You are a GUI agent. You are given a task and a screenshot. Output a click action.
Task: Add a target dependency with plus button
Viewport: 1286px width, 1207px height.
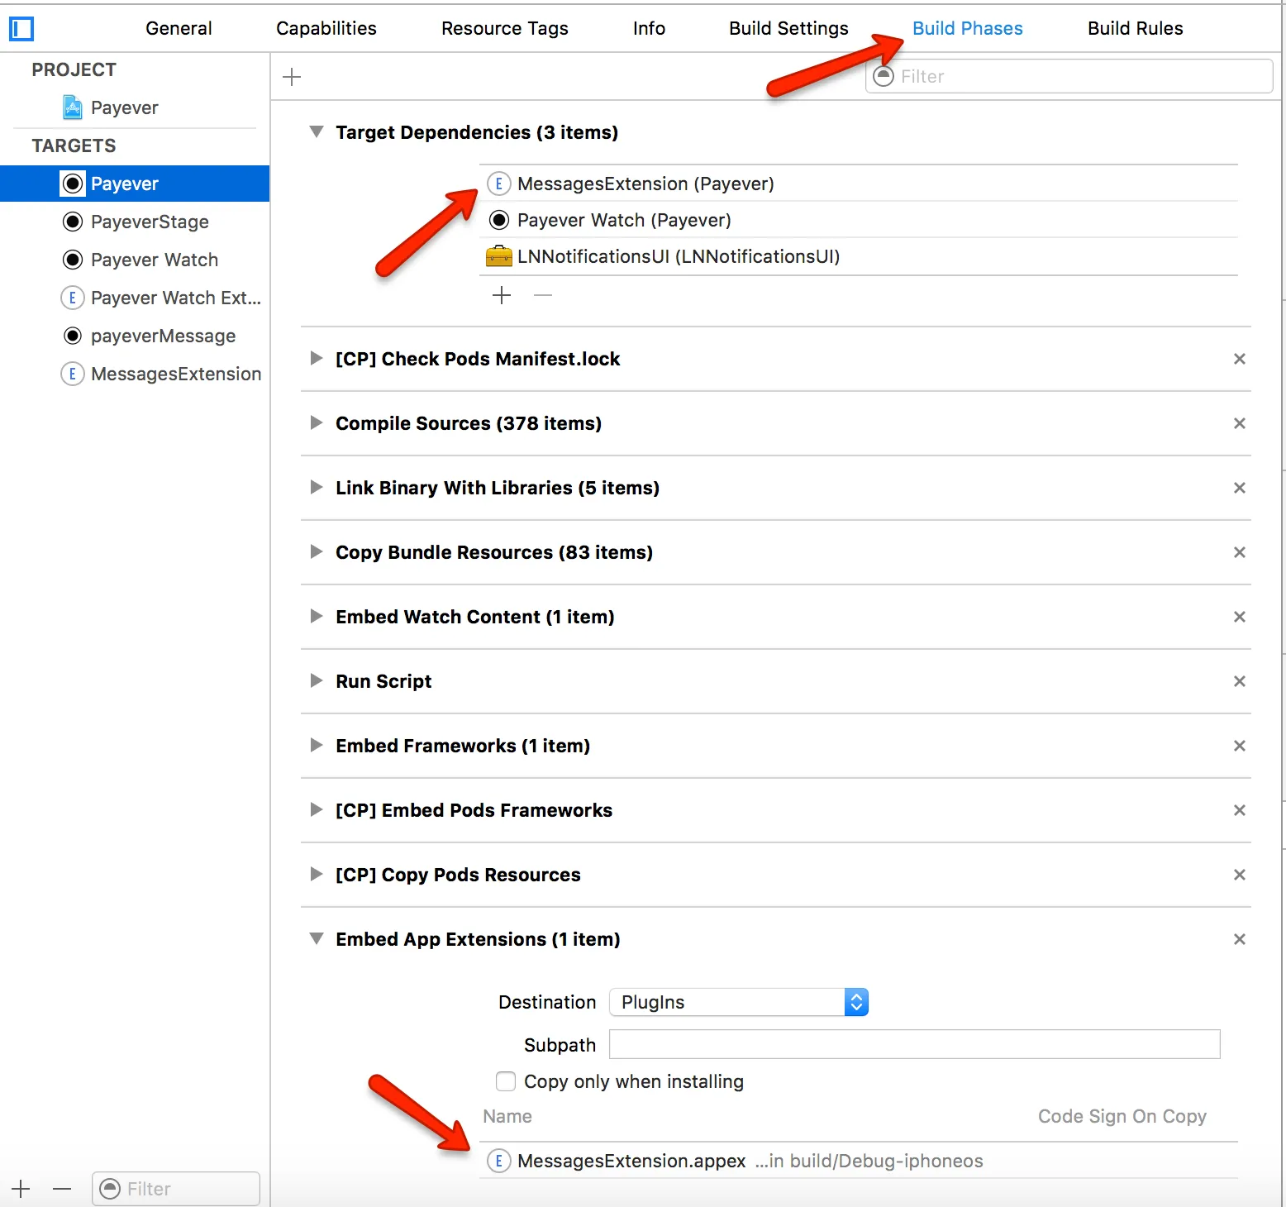click(x=502, y=295)
